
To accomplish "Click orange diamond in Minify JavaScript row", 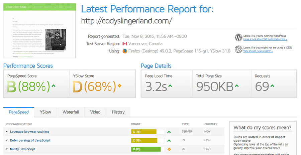I will click(x=169, y=149).
